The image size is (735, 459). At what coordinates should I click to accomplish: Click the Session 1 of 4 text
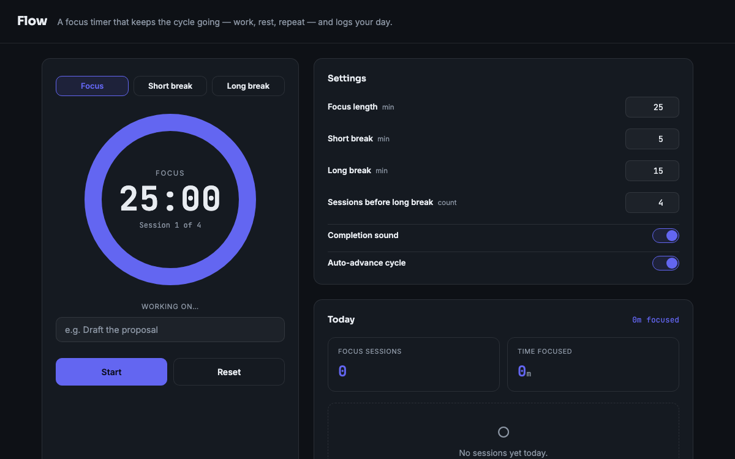[170, 225]
